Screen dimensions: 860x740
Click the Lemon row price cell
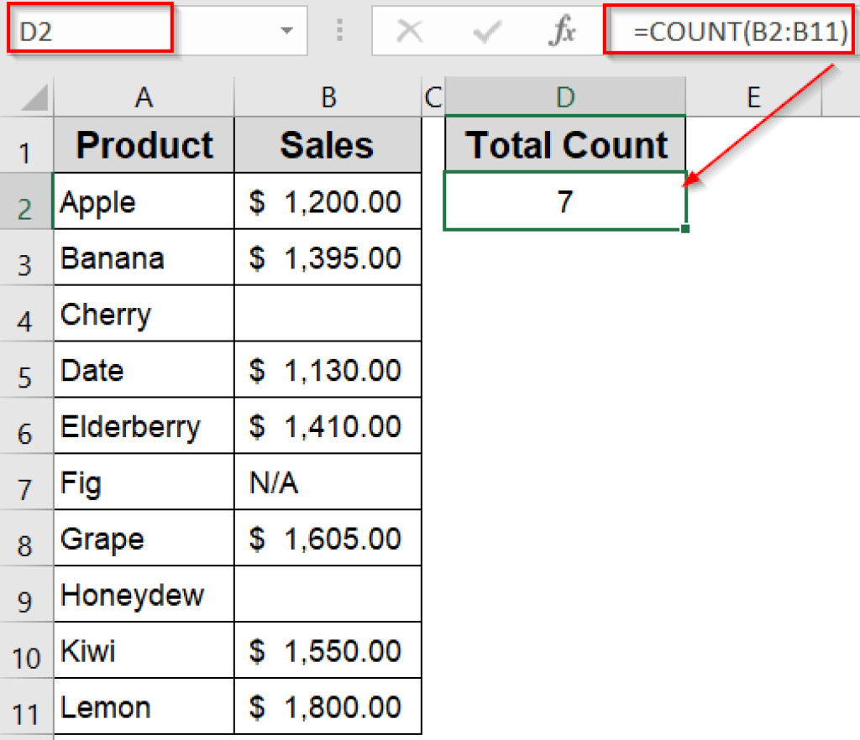tap(328, 707)
